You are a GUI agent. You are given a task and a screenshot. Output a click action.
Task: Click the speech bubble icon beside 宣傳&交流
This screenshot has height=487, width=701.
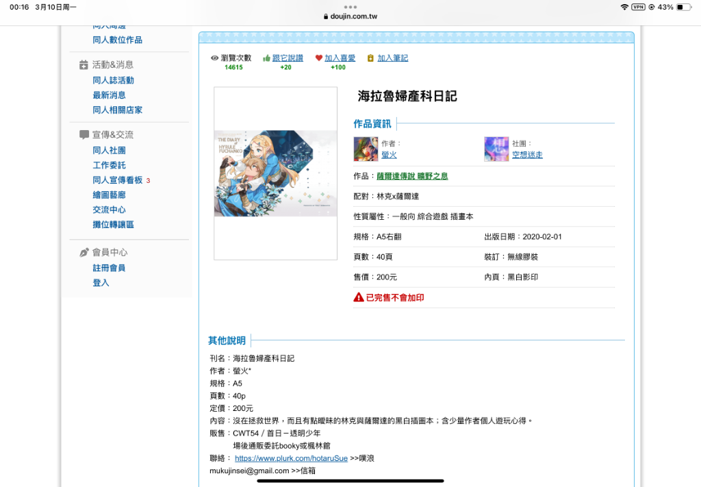click(84, 135)
